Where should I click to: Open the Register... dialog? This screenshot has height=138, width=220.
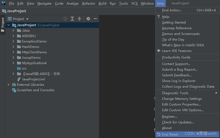point(187,117)
